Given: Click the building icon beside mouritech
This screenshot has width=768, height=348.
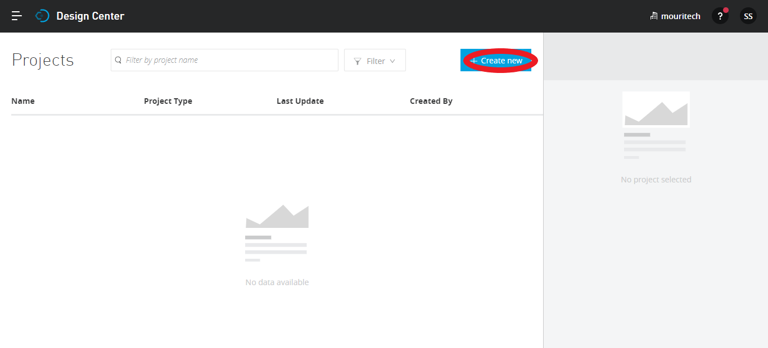Looking at the screenshot, I should tap(653, 16).
